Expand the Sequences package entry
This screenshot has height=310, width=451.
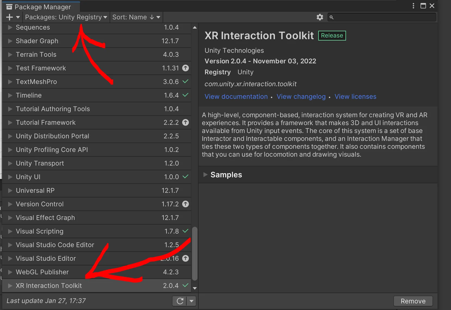tap(10, 27)
